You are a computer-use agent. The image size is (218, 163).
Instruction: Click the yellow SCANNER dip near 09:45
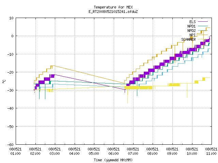pos(187,91)
